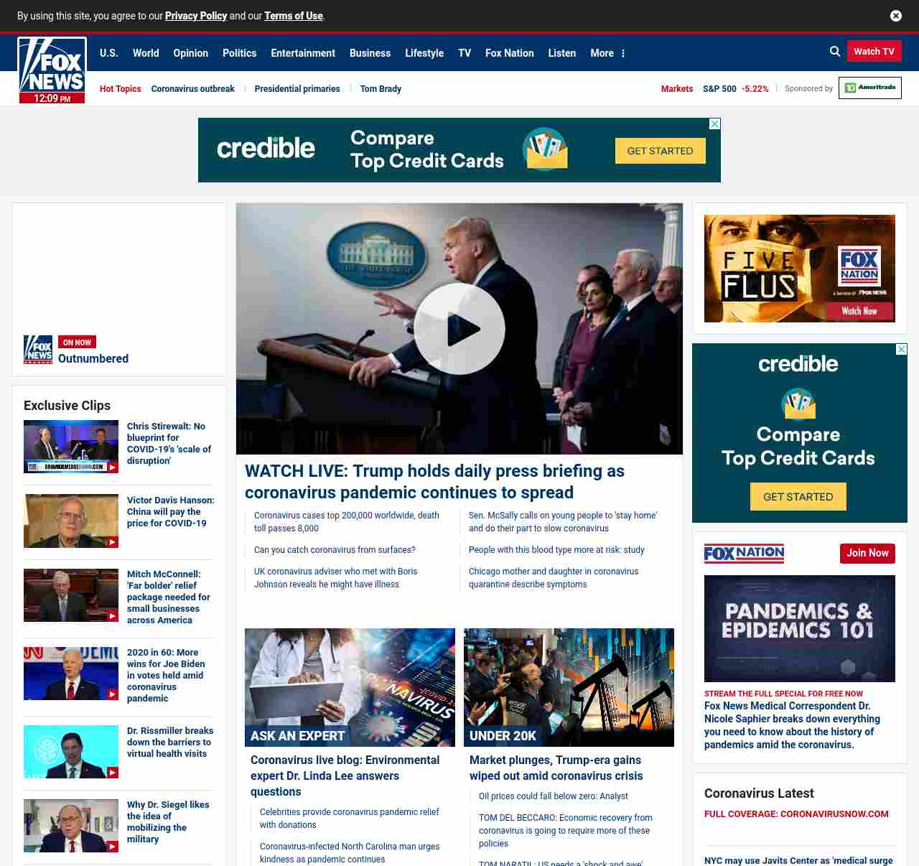The height and width of the screenshot is (866, 919).
Task: Click the search magnifier icon
Action: (834, 52)
